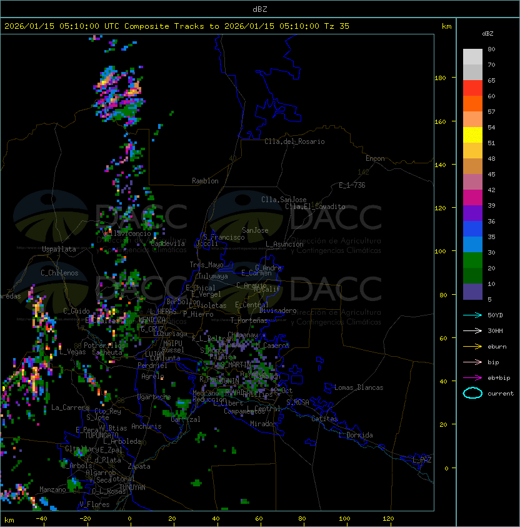Image resolution: width=520 pixels, height=527 pixels.
Task: Click the 'Lomas_Blancas' map label
Action: (x=359, y=387)
